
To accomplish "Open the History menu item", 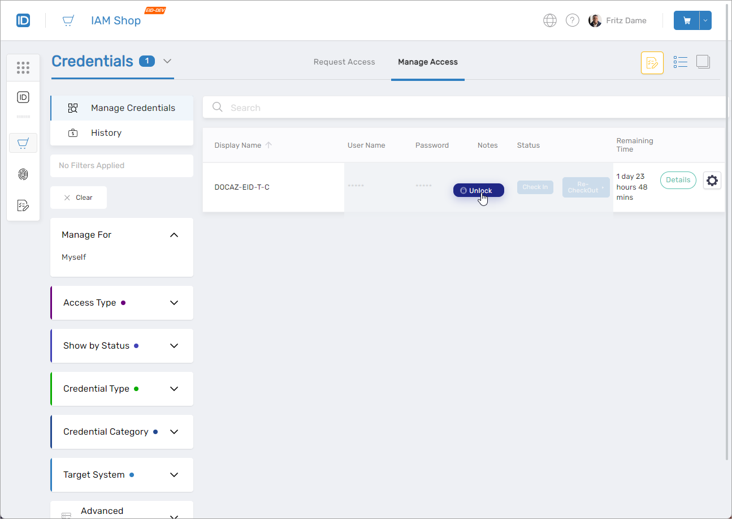I will tap(106, 133).
